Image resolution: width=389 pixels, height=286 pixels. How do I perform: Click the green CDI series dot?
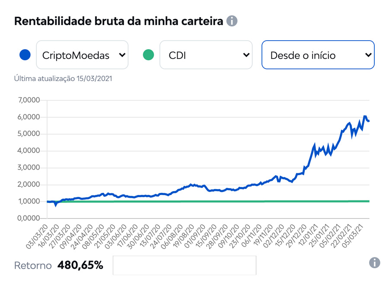[x=148, y=55]
